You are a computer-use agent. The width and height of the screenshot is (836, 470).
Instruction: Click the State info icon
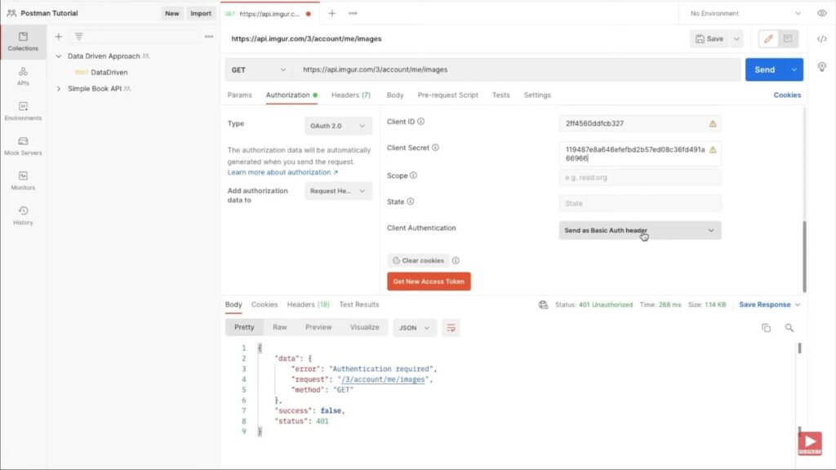(x=411, y=202)
